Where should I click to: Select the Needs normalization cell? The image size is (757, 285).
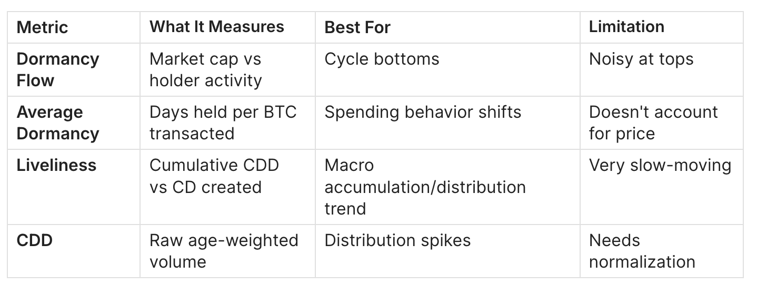(642, 251)
